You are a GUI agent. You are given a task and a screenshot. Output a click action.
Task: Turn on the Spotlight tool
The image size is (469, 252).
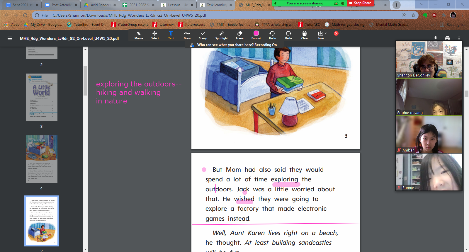[221, 35]
